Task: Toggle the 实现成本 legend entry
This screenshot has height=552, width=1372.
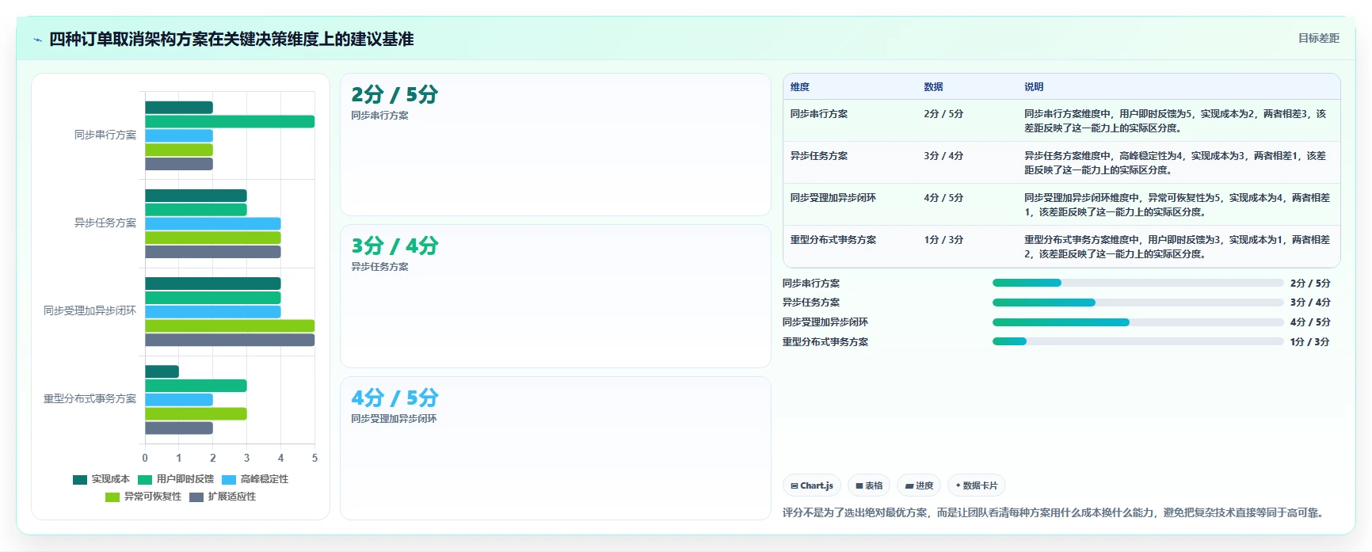Action: [x=101, y=479]
